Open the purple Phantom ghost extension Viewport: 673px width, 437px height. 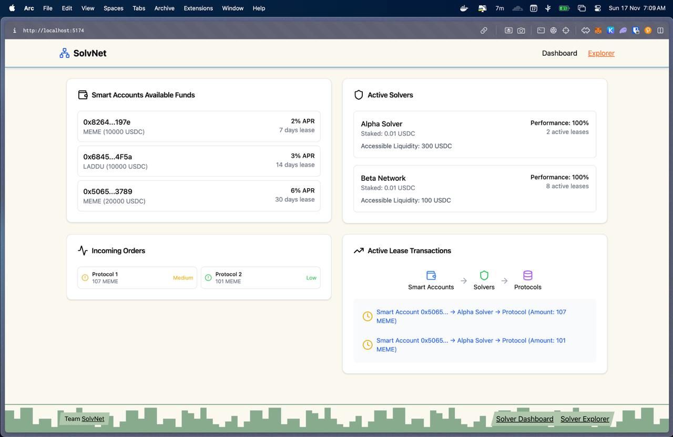point(623,31)
